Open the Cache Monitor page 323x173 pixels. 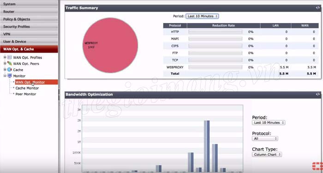pyautogui.click(x=27, y=88)
